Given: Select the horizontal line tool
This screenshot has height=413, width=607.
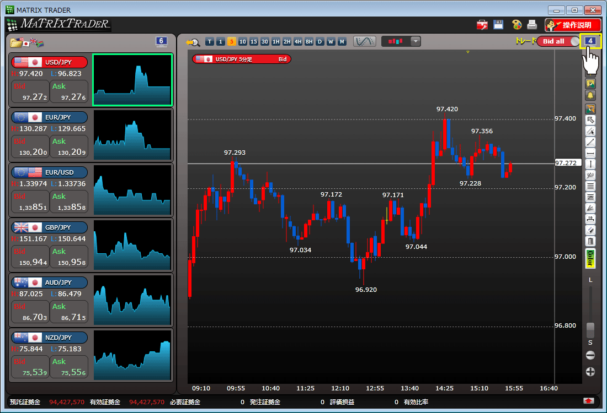Looking at the screenshot, I should pyautogui.click(x=590, y=154).
